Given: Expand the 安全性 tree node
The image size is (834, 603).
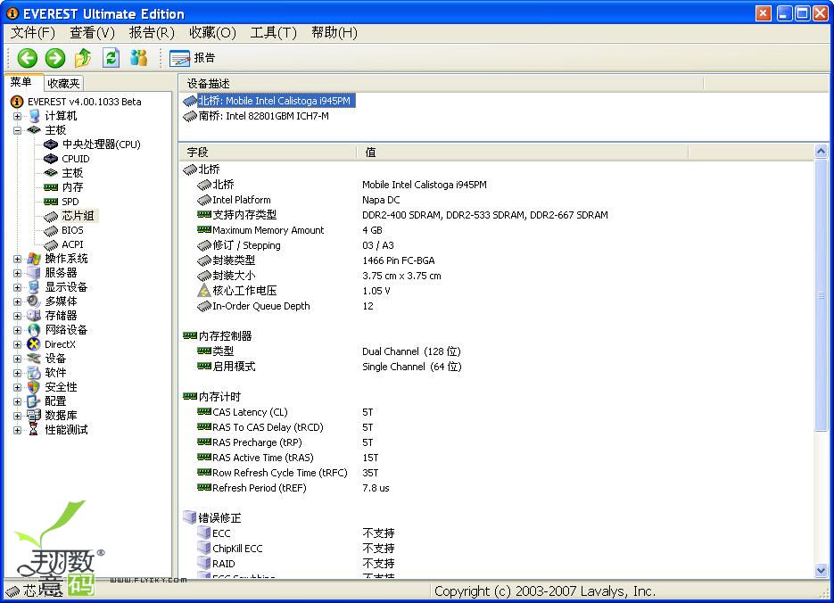Looking at the screenshot, I should pos(18,388).
